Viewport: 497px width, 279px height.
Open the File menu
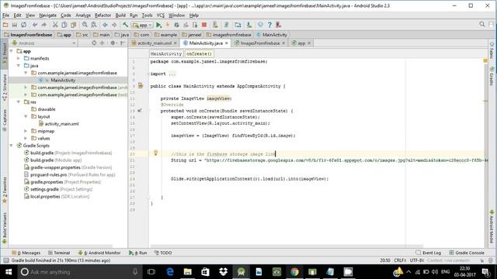[5, 15]
